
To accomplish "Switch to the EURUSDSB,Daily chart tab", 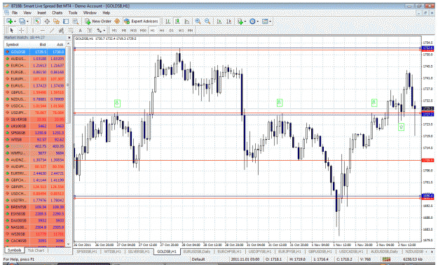I will click(x=197, y=251).
